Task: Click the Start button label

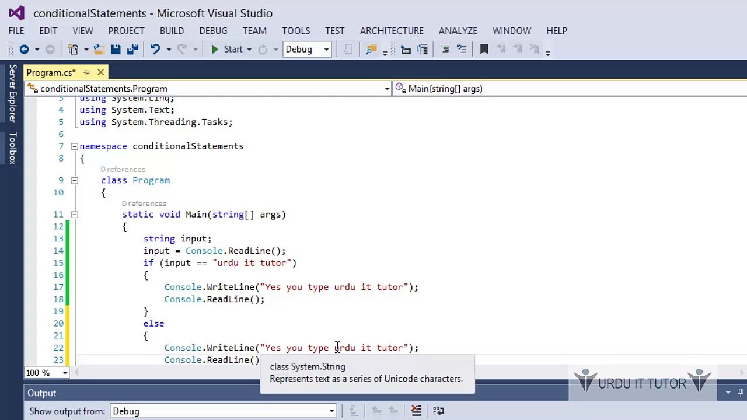Action: [233, 50]
